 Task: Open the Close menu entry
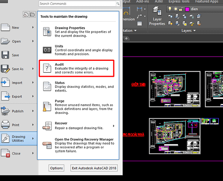(19, 153)
